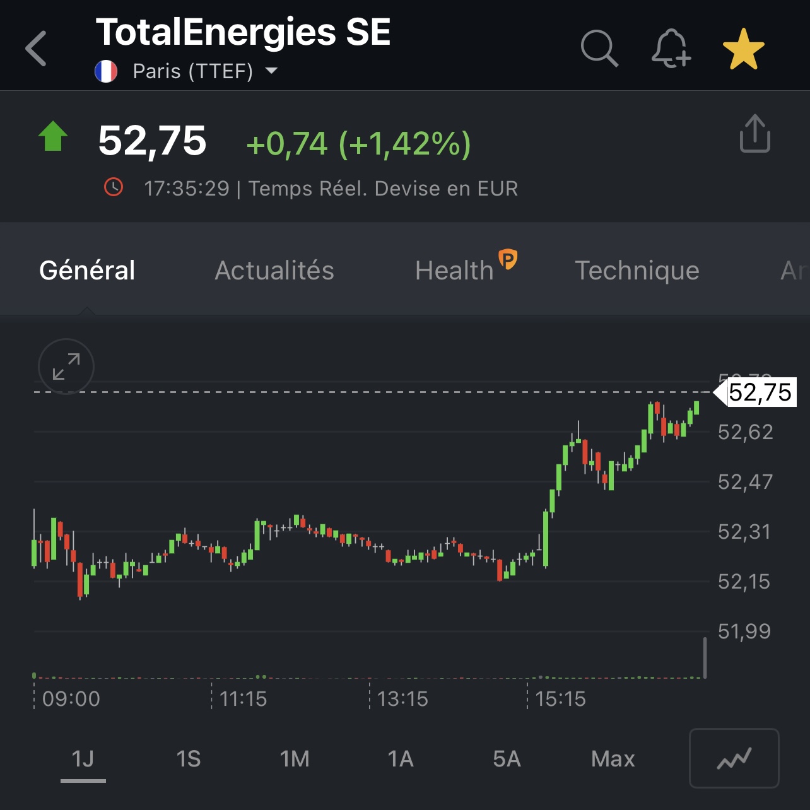Select the 1M time range
Viewport: 810px width, 810px height.
pos(295,758)
